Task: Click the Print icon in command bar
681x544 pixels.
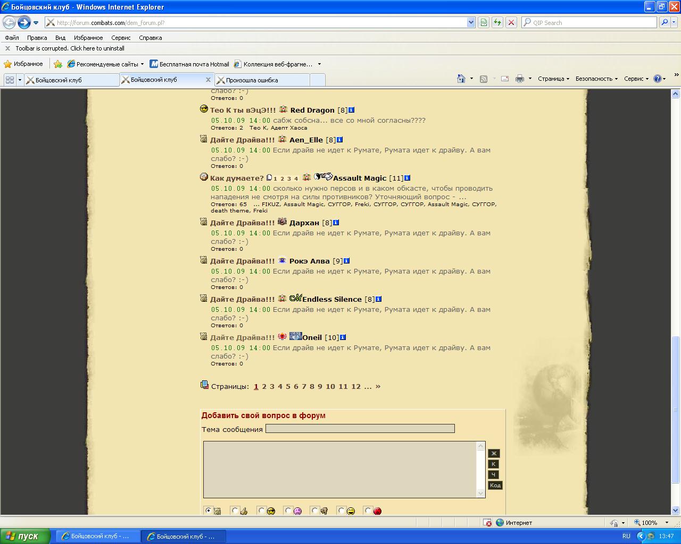Action: [x=520, y=79]
